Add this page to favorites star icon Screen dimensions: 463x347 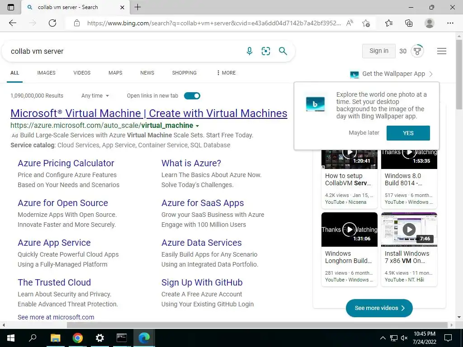tap(366, 23)
